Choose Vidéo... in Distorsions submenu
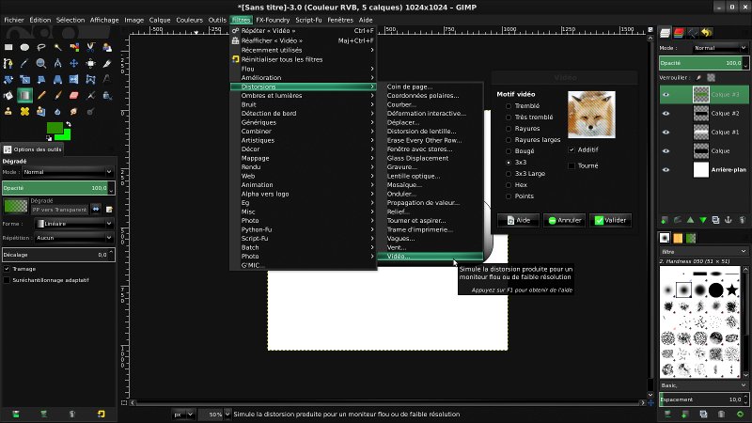 [x=431, y=257]
